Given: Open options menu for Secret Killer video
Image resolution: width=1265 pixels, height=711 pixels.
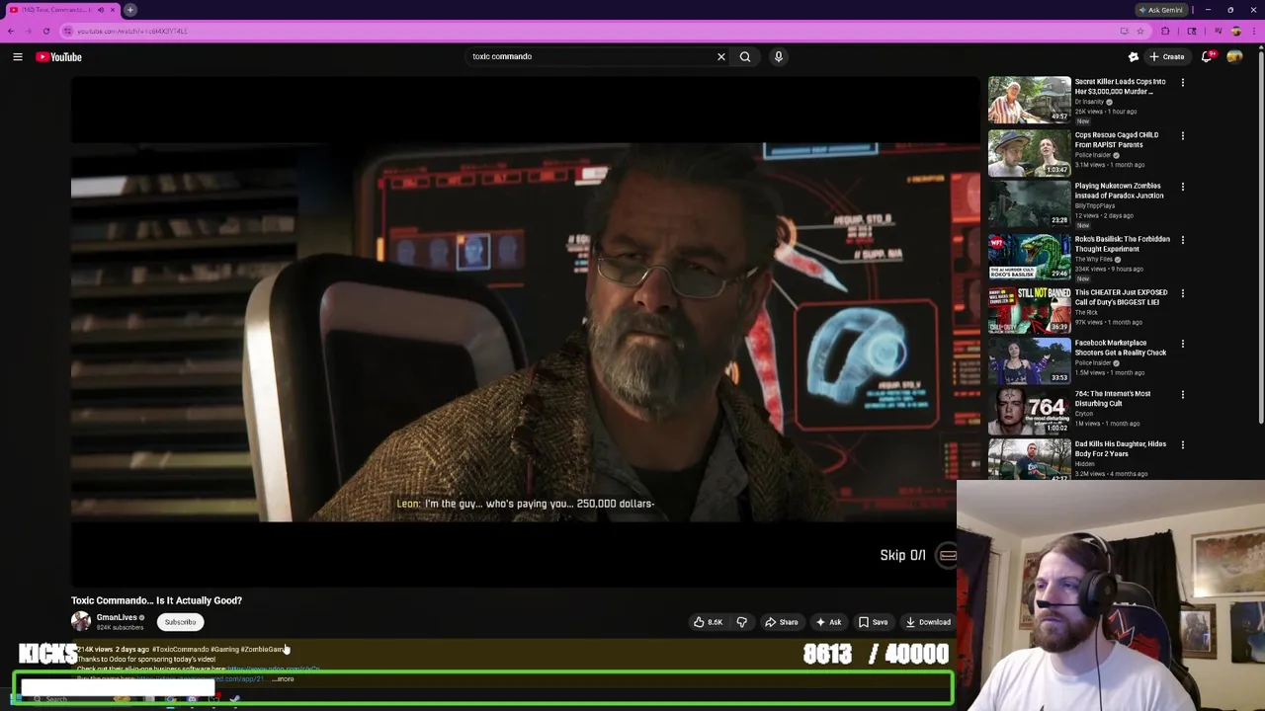Looking at the screenshot, I should (1182, 83).
